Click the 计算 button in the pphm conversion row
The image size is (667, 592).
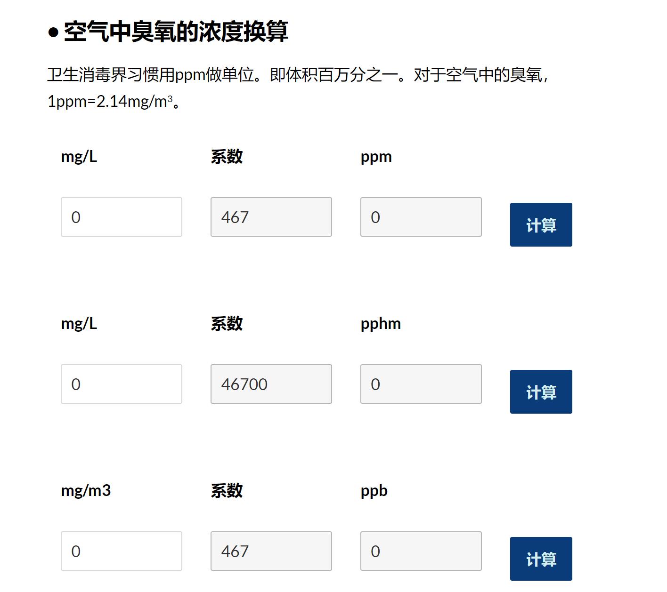(x=541, y=392)
